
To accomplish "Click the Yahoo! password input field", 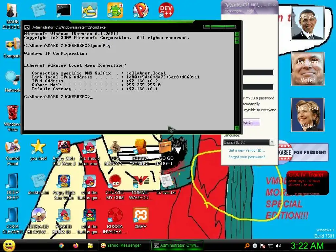I will point(258,87).
